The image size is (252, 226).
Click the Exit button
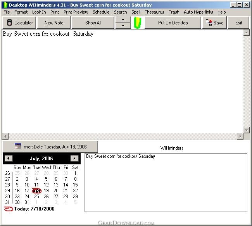tap(239, 23)
